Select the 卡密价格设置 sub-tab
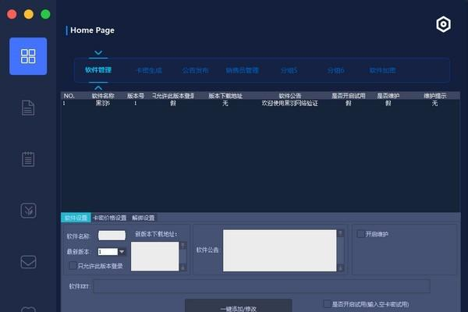 [109, 218]
